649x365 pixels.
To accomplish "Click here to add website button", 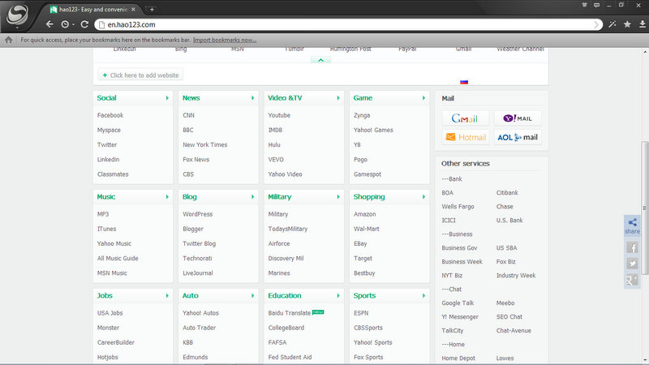I will pos(140,75).
